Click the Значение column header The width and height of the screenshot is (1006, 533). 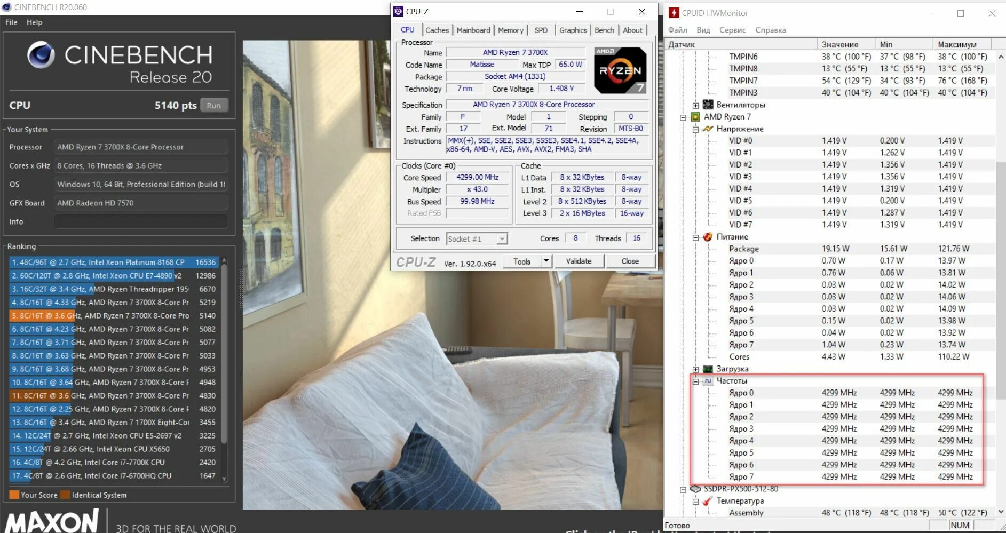click(846, 44)
